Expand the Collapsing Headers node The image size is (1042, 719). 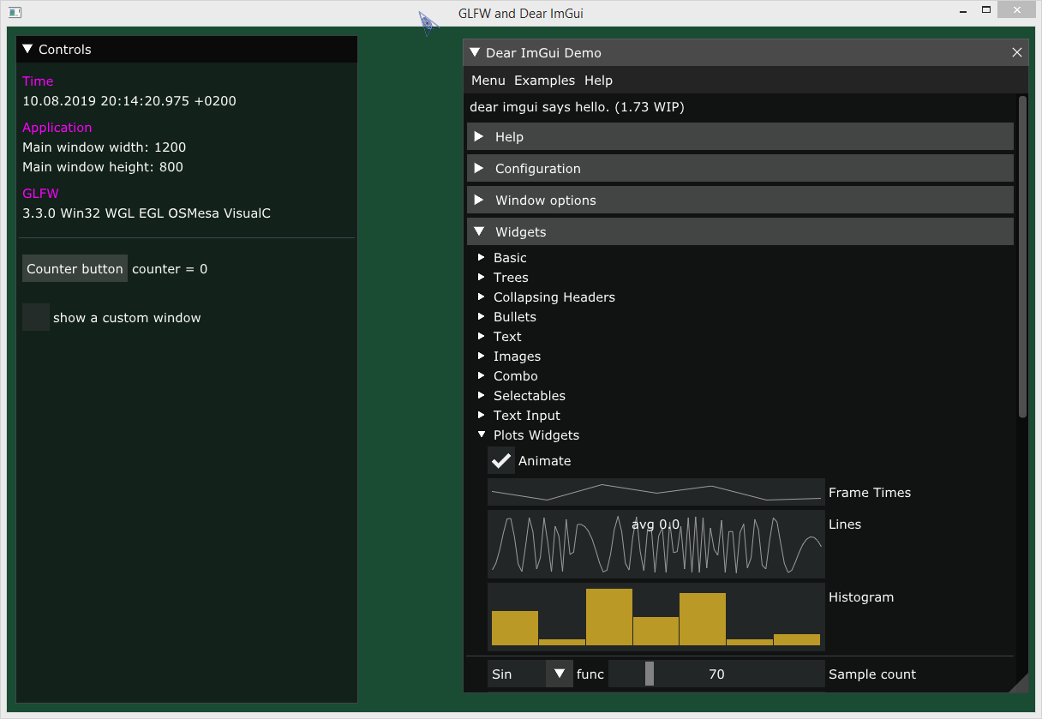[482, 297]
